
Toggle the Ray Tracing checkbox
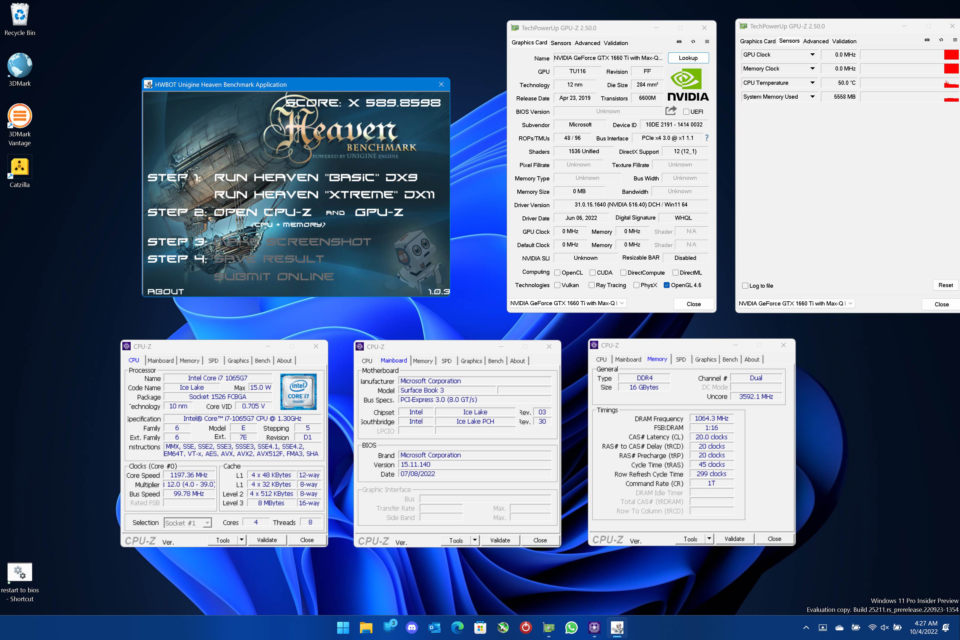coord(591,285)
